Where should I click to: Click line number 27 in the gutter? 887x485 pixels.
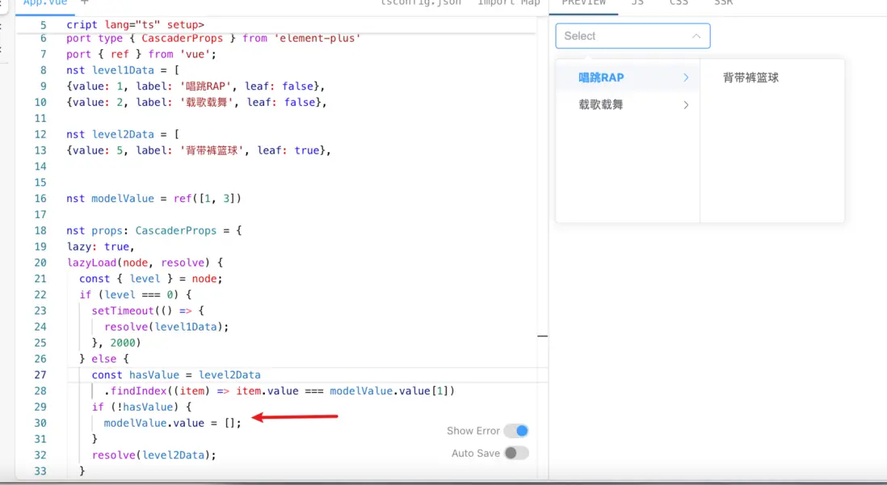(x=40, y=374)
